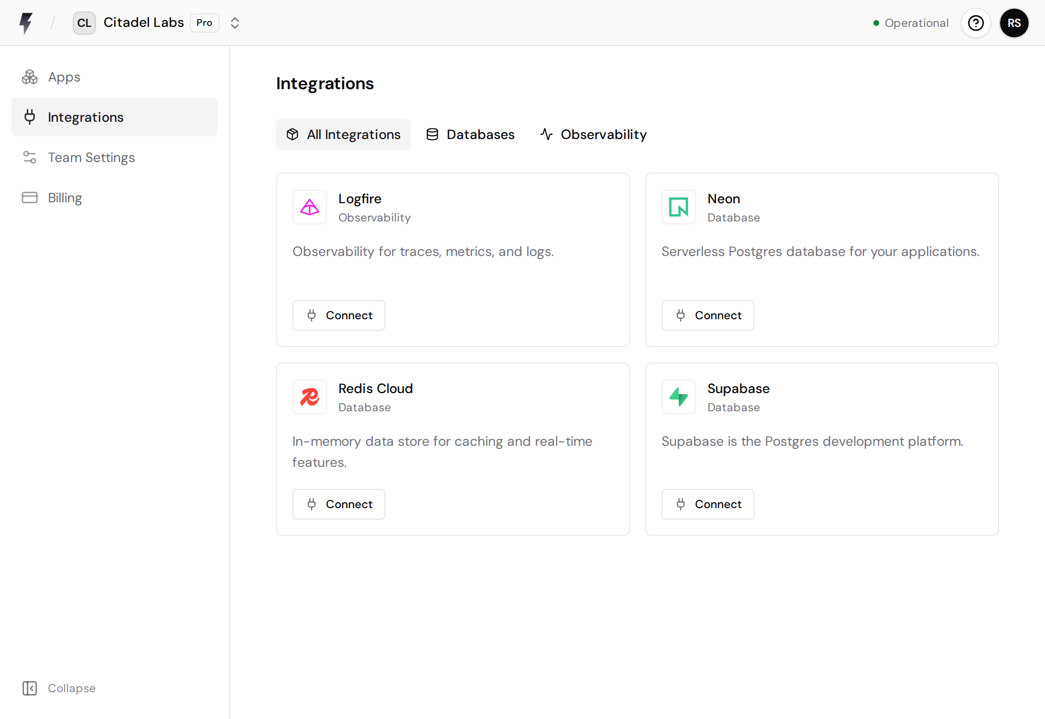Switch to the Databases tab
Image resolution: width=1045 pixels, height=719 pixels.
(x=470, y=134)
